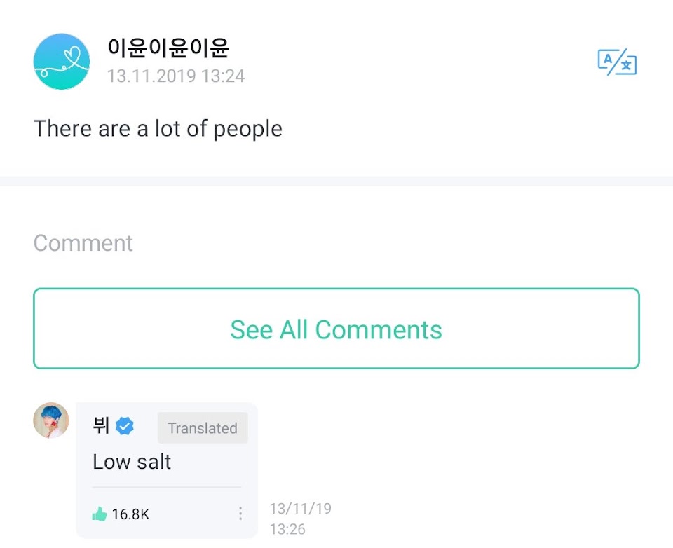
Task: Click the blue verified badge icon
Action: (x=125, y=426)
